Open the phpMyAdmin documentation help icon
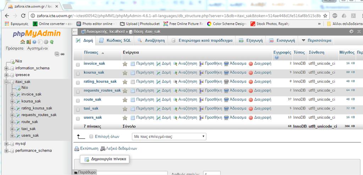Viewport: 363px width, 175px height. point(34,42)
